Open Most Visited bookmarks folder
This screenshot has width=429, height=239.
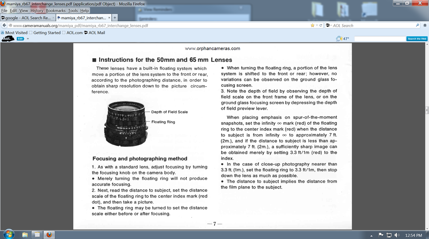point(14,33)
